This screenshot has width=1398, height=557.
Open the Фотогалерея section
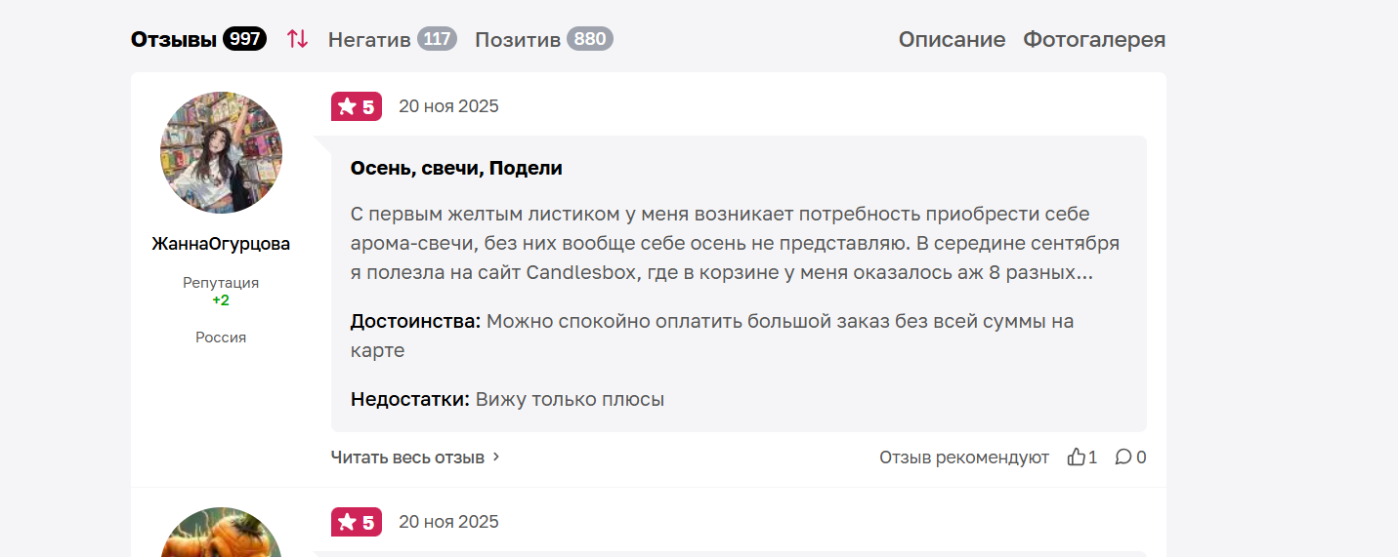(1094, 39)
